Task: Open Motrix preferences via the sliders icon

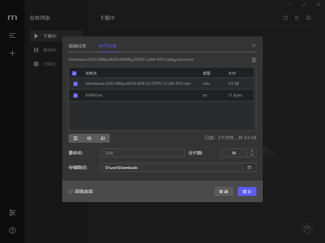Action: (x=12, y=212)
